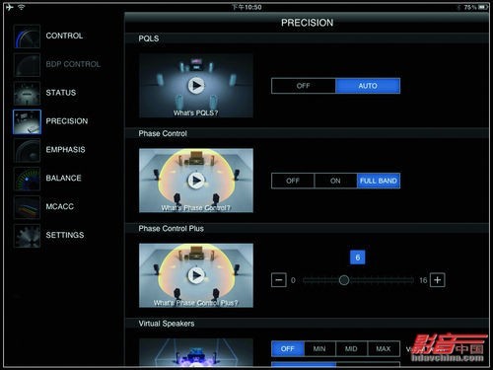Image resolution: width=493 pixels, height=370 pixels.
Task: Click the Phase Control Plus value 6 badge
Action: pyautogui.click(x=358, y=258)
